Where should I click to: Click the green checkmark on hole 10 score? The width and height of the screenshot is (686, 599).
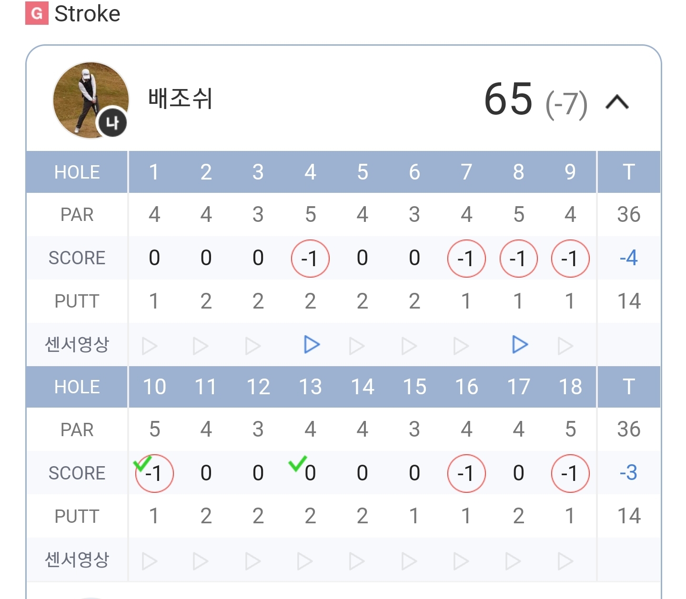click(142, 463)
